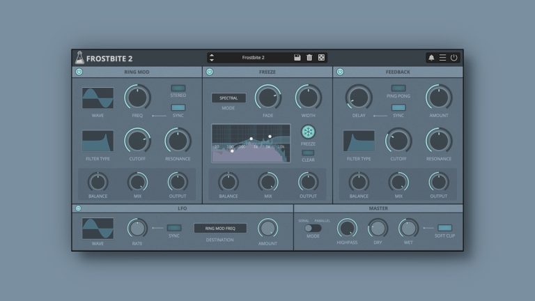Click the Clear button under Freeze

click(308, 153)
